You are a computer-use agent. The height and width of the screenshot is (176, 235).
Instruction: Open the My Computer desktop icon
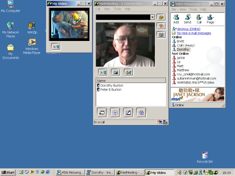tap(11, 7)
